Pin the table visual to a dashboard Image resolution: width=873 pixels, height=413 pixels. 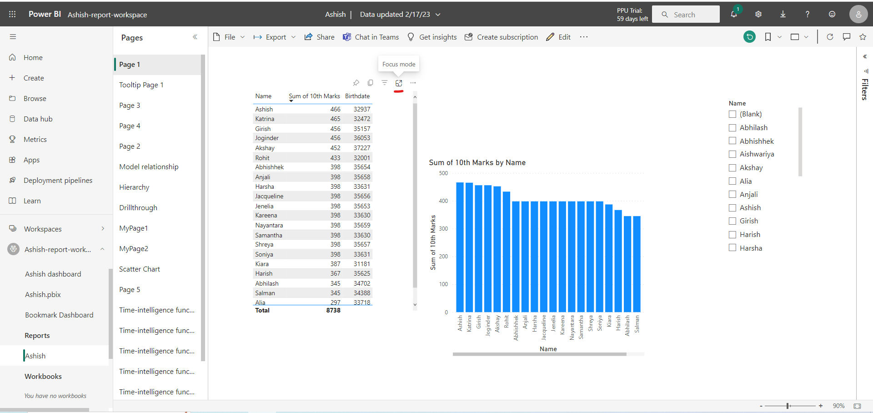(357, 83)
